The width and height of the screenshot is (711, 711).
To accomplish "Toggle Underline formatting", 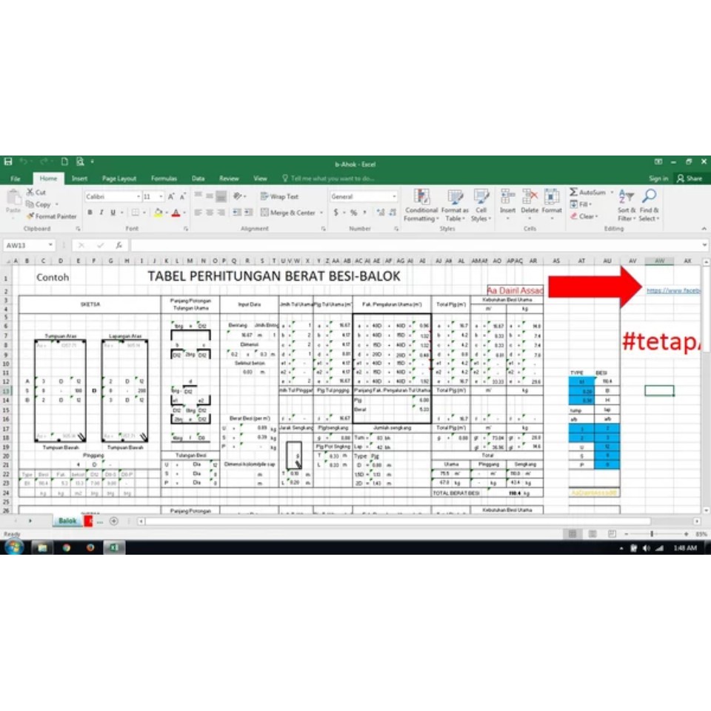I will pos(113,213).
